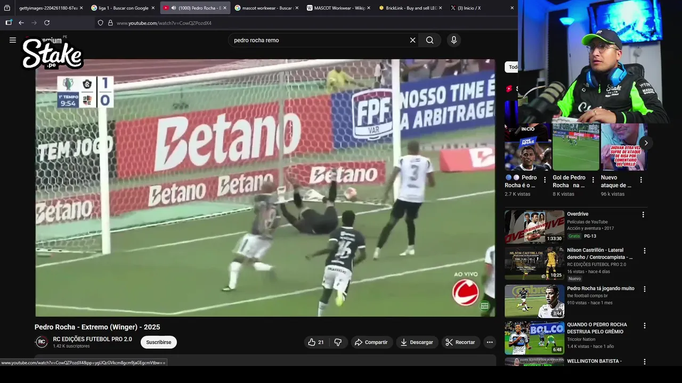This screenshot has height=383, width=682.
Task: Open the RC channel avatar icon
Action: pyautogui.click(x=41, y=342)
